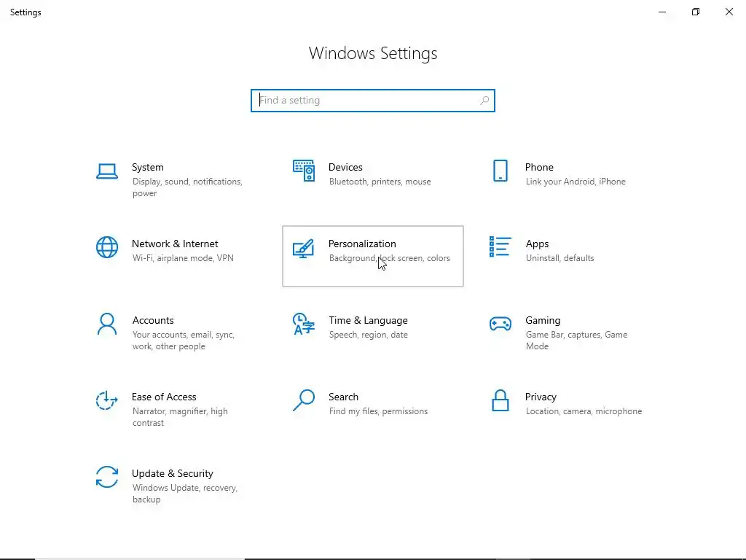Open the Apps list icon
The height and width of the screenshot is (560, 746).
500,246
